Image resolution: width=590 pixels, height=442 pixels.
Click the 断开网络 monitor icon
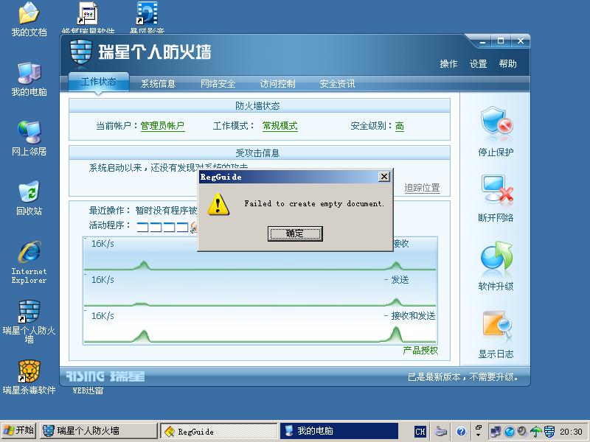click(496, 189)
